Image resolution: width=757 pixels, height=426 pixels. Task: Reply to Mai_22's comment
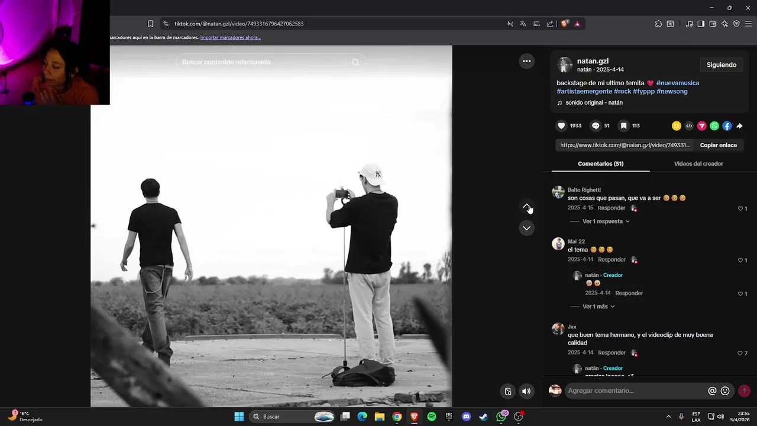(x=612, y=259)
